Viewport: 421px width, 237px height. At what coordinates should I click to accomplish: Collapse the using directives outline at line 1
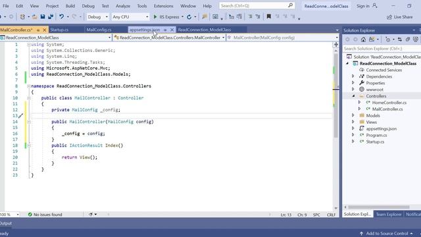(x=29, y=45)
